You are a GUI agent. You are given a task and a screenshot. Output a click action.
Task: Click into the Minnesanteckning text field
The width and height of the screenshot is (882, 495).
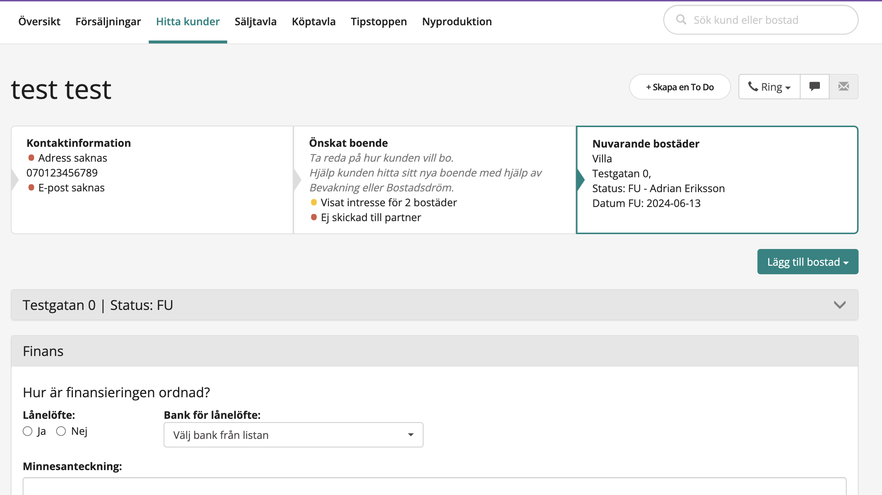[x=434, y=486]
